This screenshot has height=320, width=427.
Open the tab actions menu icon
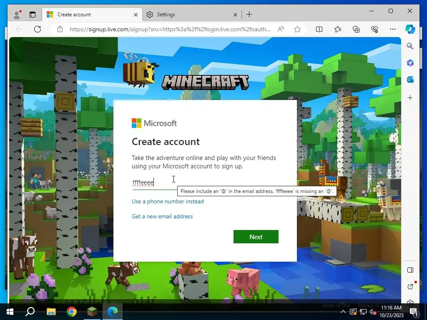[x=33, y=15]
